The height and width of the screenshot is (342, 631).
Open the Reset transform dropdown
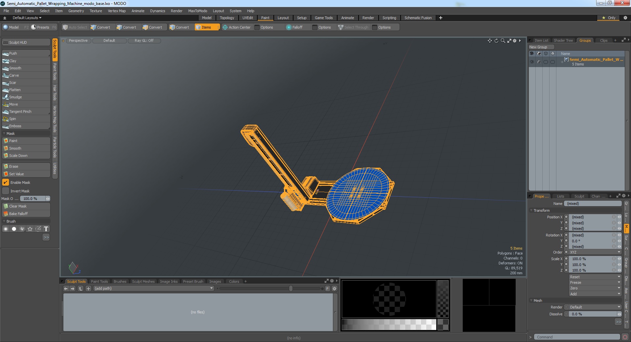point(595,277)
